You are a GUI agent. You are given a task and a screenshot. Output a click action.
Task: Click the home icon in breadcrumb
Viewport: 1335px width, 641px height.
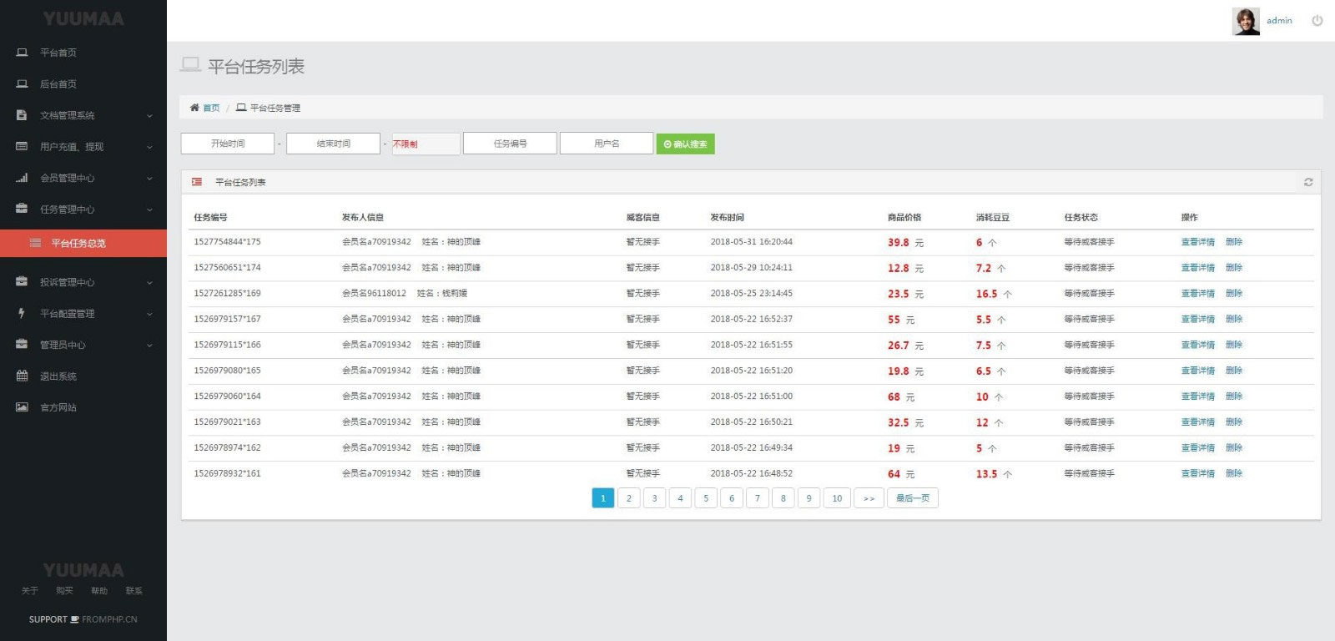[x=194, y=108]
